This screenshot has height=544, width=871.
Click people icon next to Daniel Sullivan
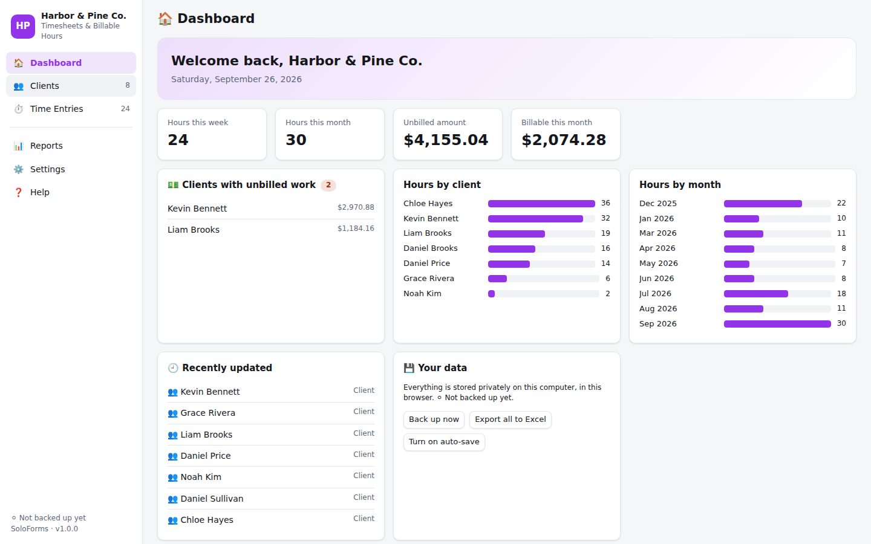172,499
